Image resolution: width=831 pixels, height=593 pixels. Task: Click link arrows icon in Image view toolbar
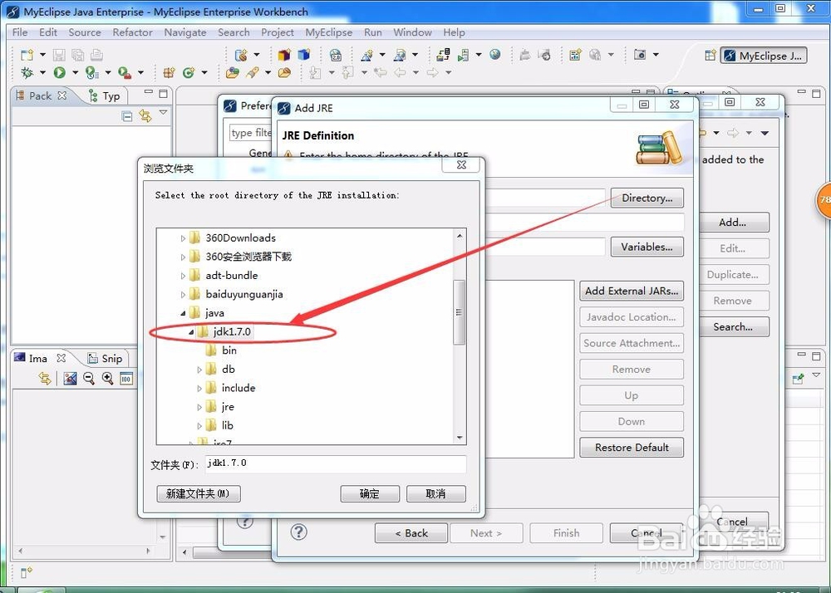tap(45, 378)
